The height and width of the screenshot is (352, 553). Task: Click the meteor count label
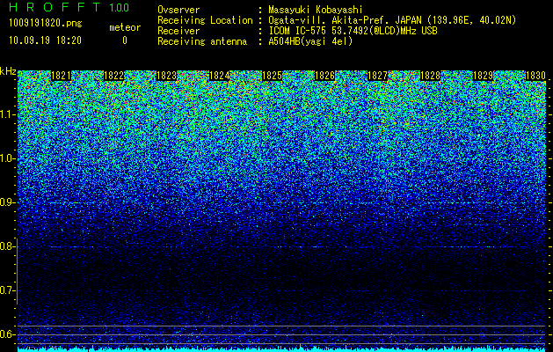pyautogui.click(x=125, y=27)
